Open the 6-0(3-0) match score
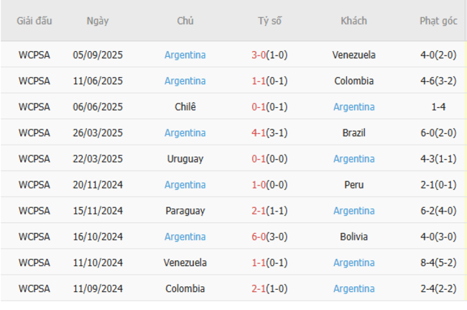467x310 pixels. point(269,237)
